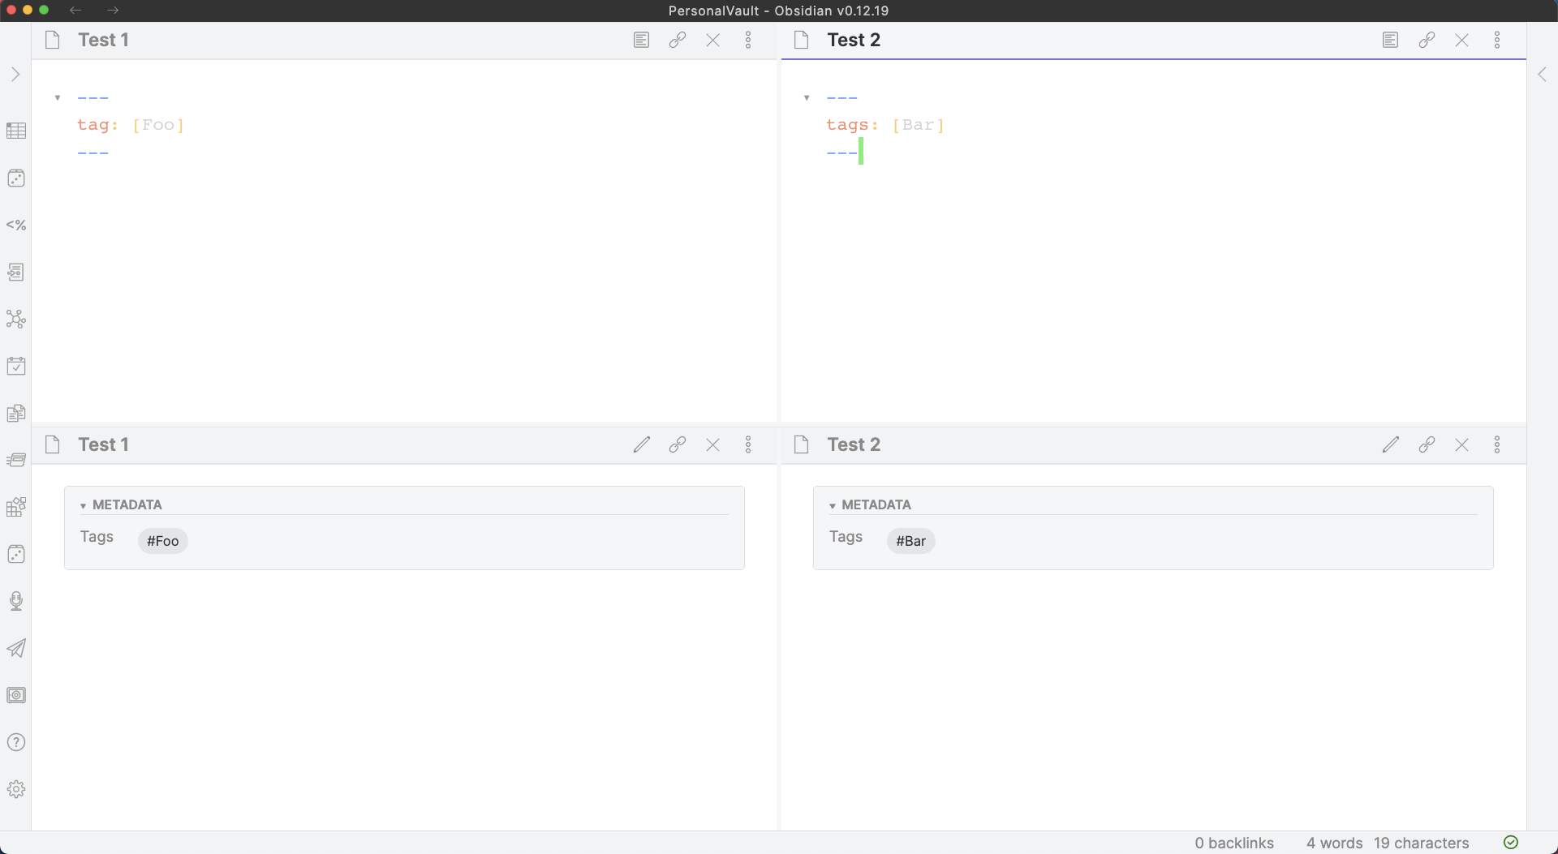
Task: Click the link icon in Test 2 preview pane
Action: pos(1426,444)
